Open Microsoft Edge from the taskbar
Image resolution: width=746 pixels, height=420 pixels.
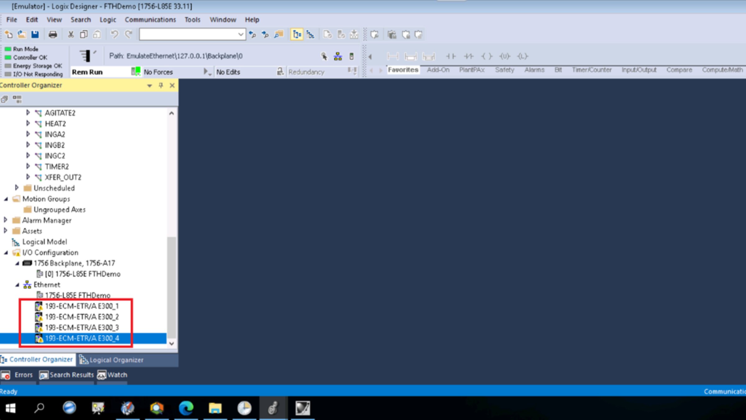pyautogui.click(x=186, y=408)
